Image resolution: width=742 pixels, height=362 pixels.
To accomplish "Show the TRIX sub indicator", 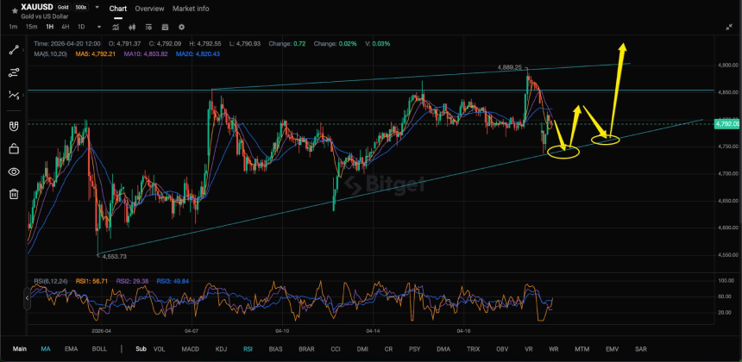I will click(x=473, y=349).
